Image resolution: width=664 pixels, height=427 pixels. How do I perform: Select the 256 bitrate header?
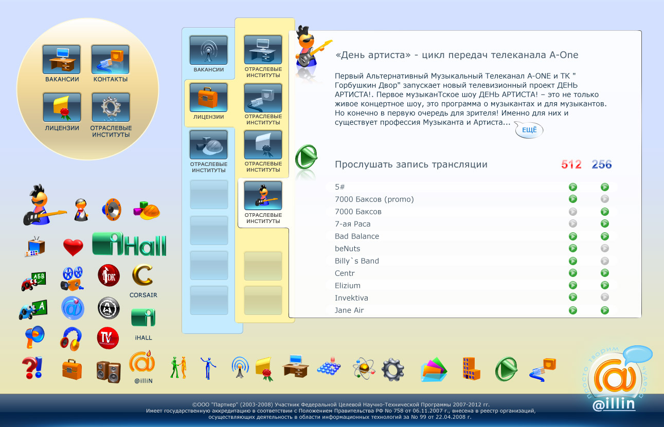(602, 164)
